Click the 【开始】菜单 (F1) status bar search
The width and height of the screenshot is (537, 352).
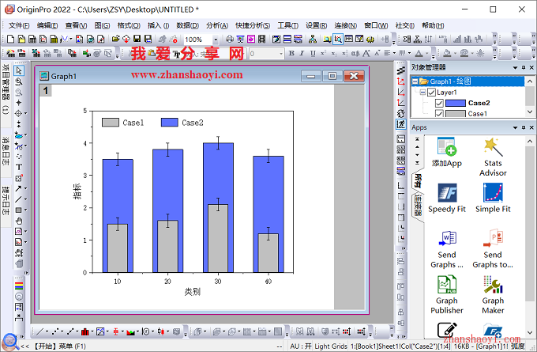[58, 346]
